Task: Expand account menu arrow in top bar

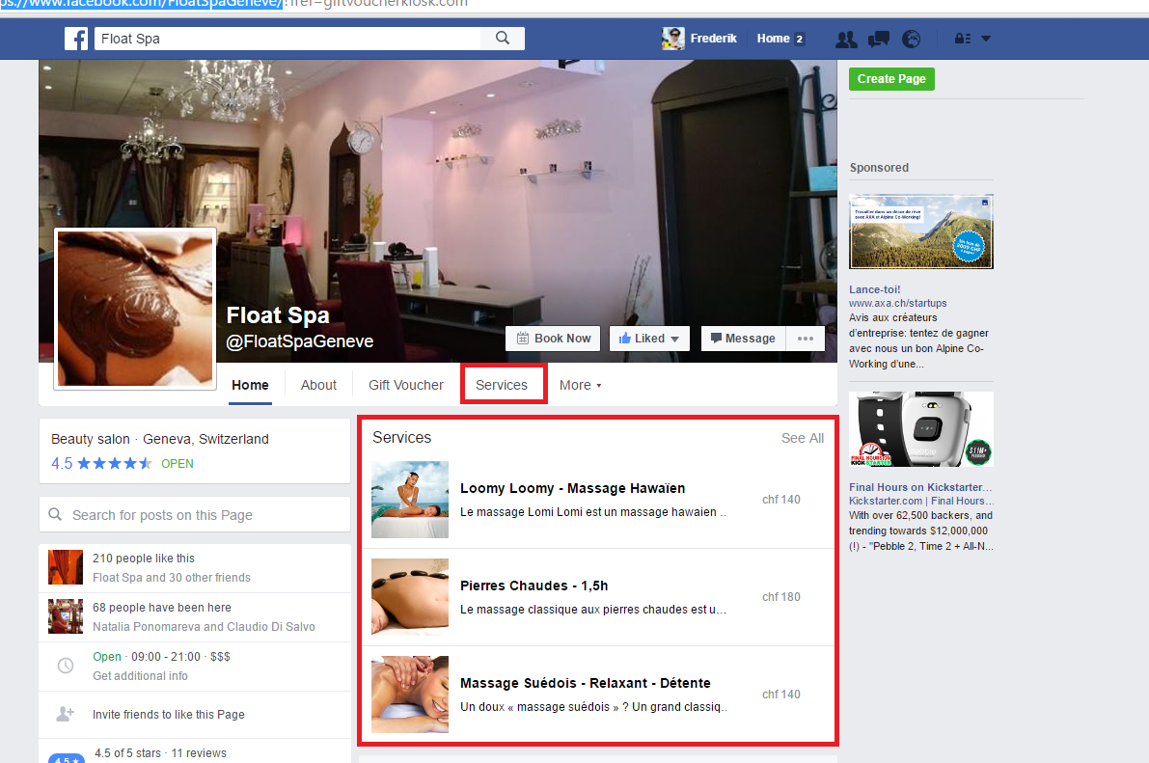Action: pos(986,39)
